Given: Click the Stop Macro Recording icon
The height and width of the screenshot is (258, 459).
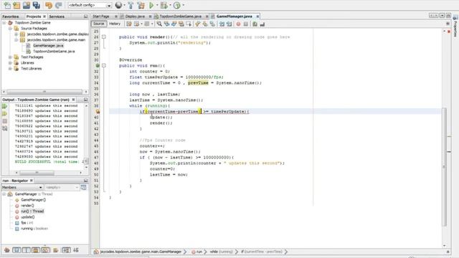Looking at the screenshot, I should click(245, 24).
